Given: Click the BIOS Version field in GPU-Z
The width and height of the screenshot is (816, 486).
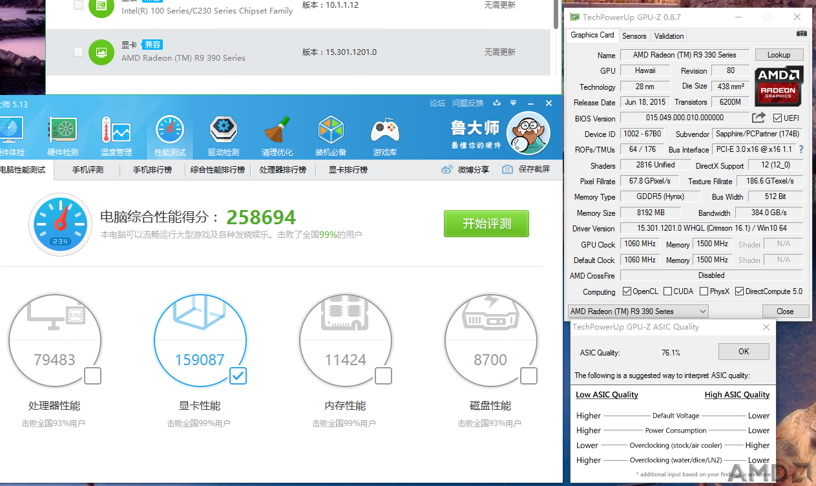Looking at the screenshot, I should 685,118.
